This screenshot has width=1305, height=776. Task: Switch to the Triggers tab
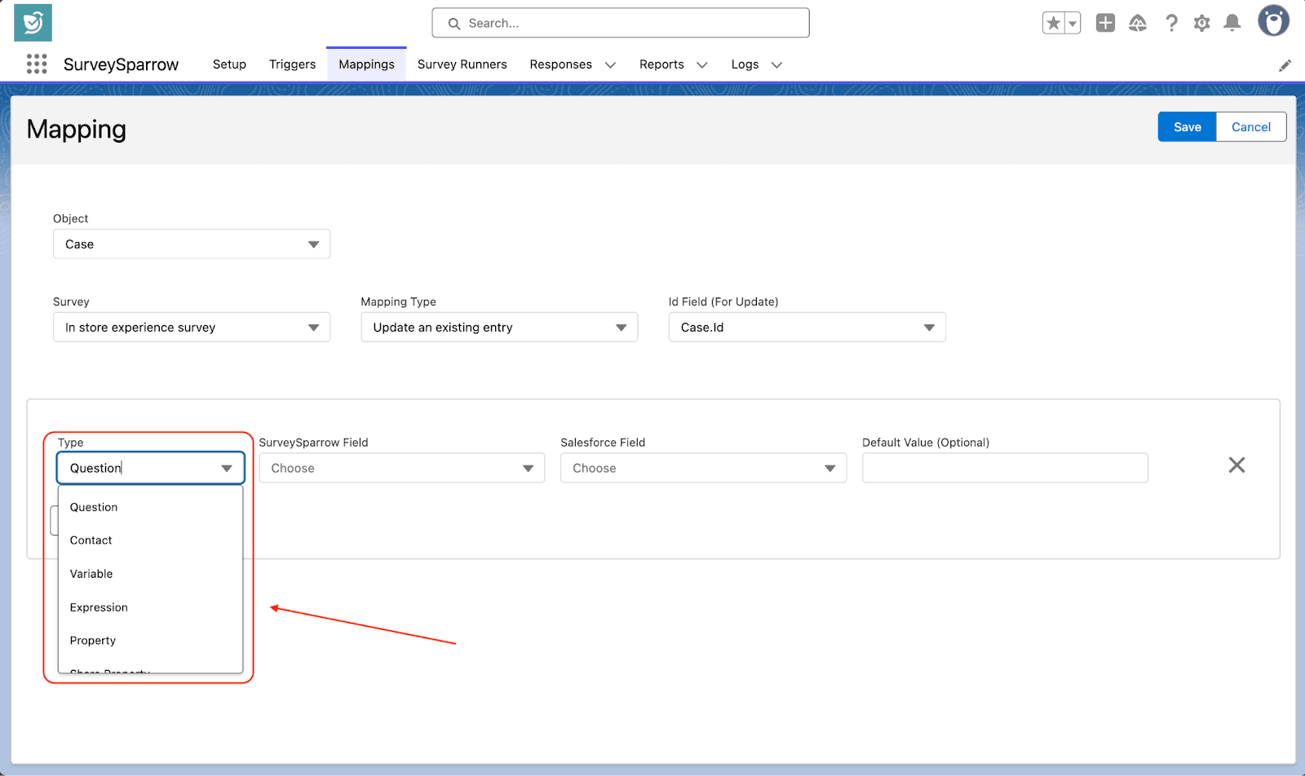click(292, 64)
